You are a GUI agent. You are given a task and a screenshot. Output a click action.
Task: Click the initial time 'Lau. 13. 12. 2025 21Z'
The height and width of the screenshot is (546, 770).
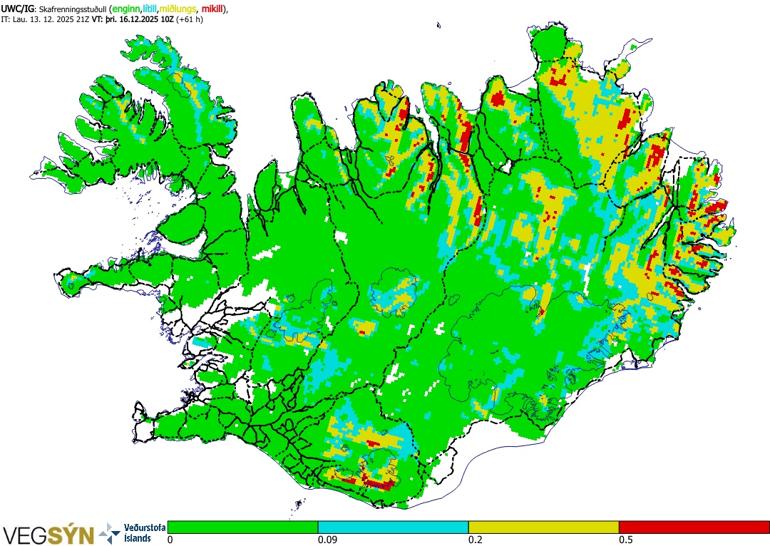(51, 20)
